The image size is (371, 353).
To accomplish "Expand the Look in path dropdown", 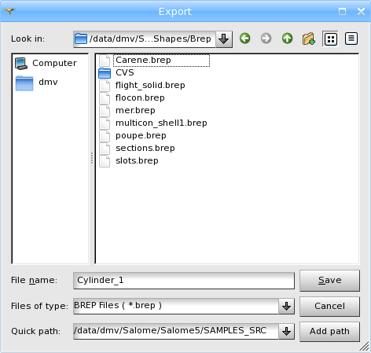I will (224, 39).
